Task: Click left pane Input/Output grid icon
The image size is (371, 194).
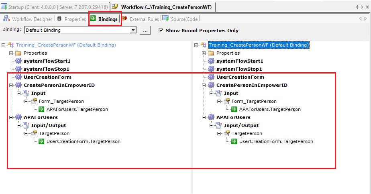Action: click(x=26, y=125)
